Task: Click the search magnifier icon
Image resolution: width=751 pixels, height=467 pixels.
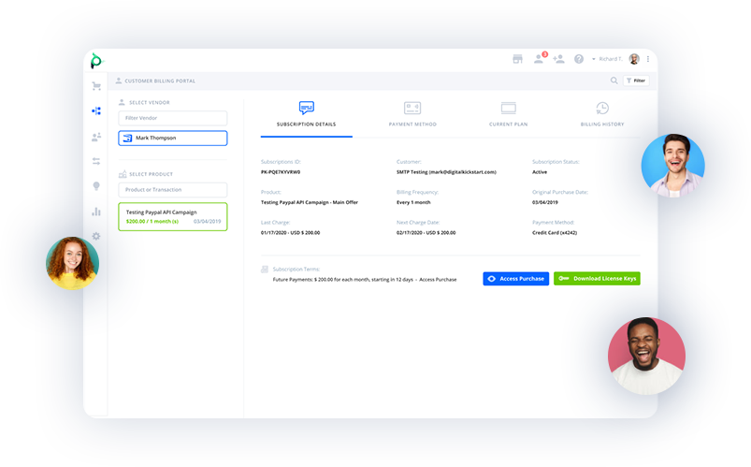Action: (x=614, y=81)
